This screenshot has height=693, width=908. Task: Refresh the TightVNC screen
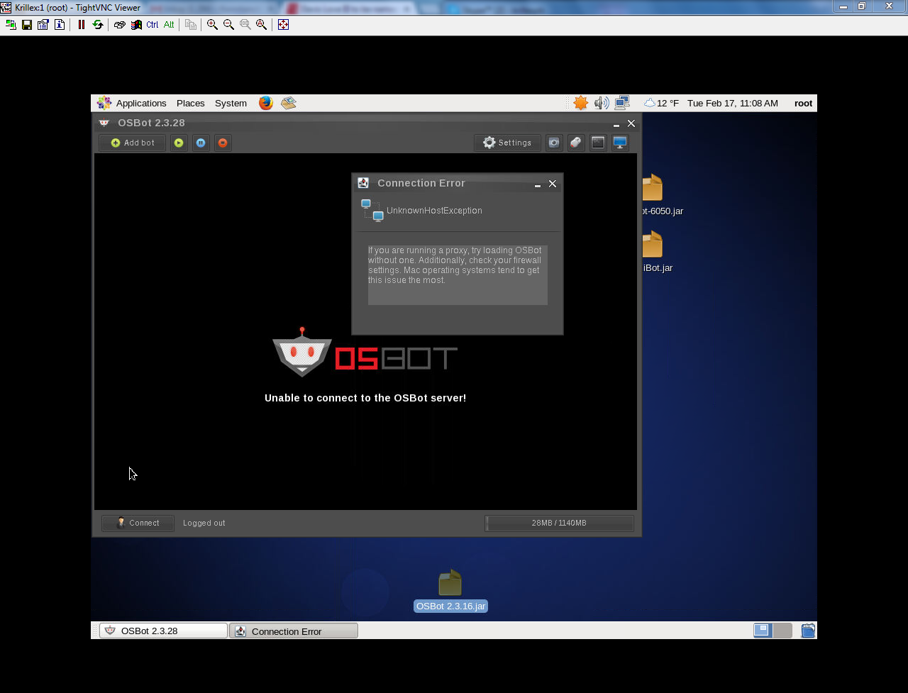pos(98,24)
